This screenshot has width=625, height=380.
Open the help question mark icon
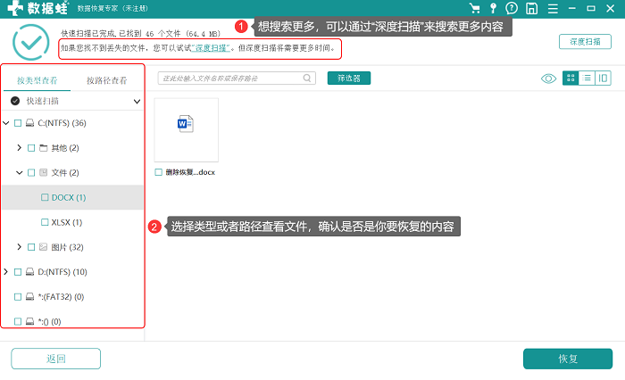(512, 8)
